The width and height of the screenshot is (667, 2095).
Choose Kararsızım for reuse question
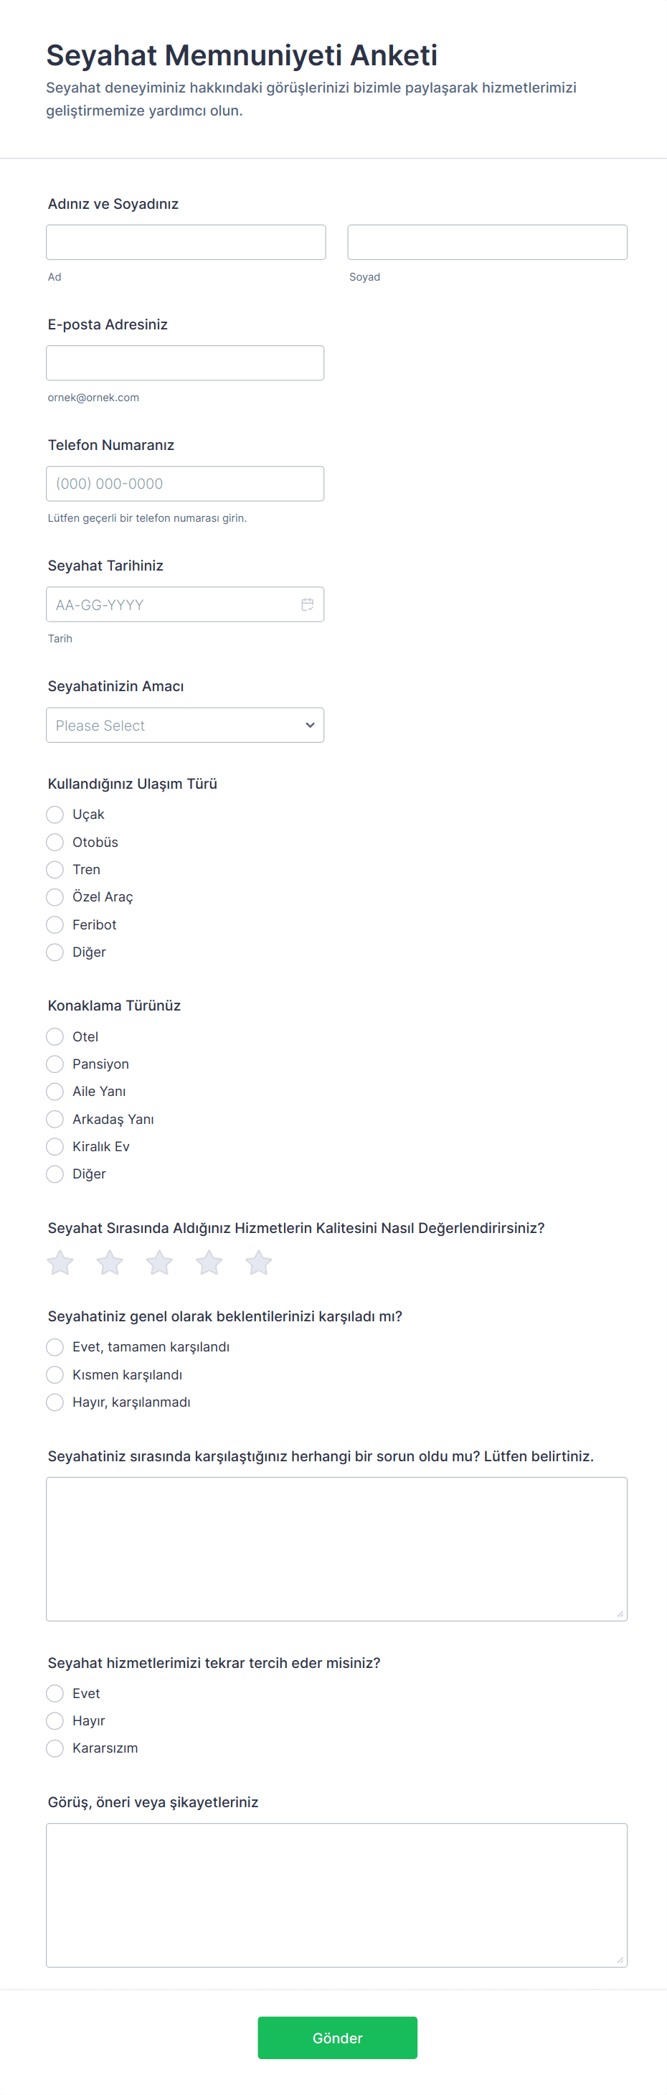point(55,1748)
